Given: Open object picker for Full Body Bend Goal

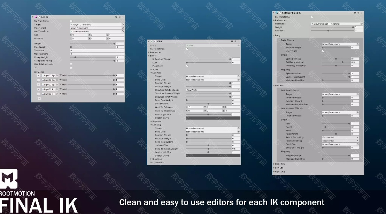Looking at the screenshot, I should pyautogui.click(x=357, y=144).
